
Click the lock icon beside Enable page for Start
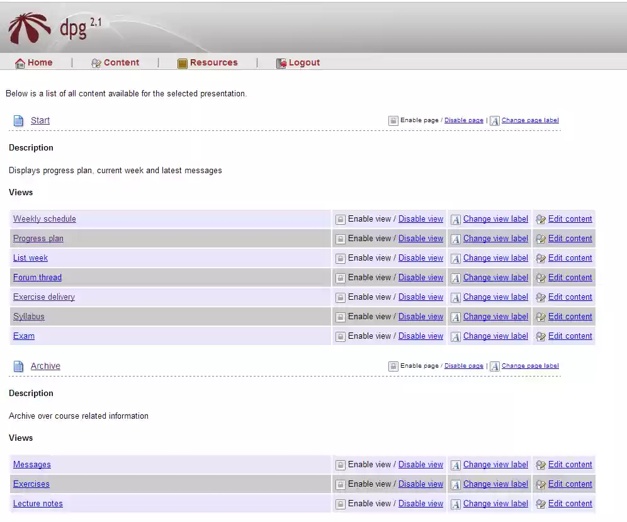(394, 120)
